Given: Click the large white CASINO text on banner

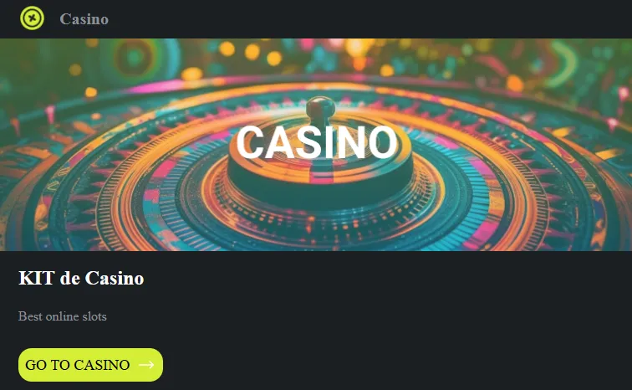Looking at the screenshot, I should [x=317, y=142].
